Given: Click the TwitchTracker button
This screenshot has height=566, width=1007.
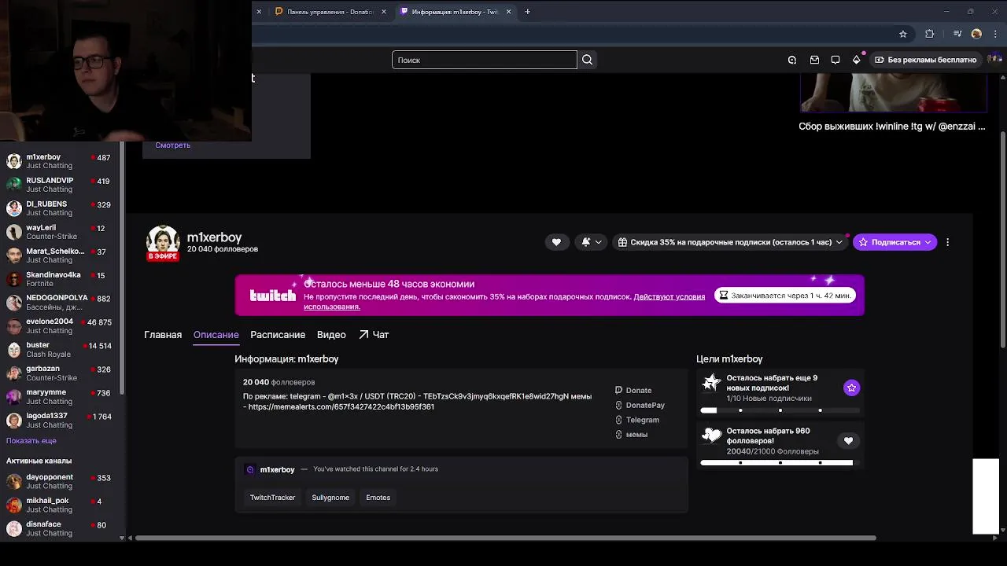Looking at the screenshot, I should 272,498.
